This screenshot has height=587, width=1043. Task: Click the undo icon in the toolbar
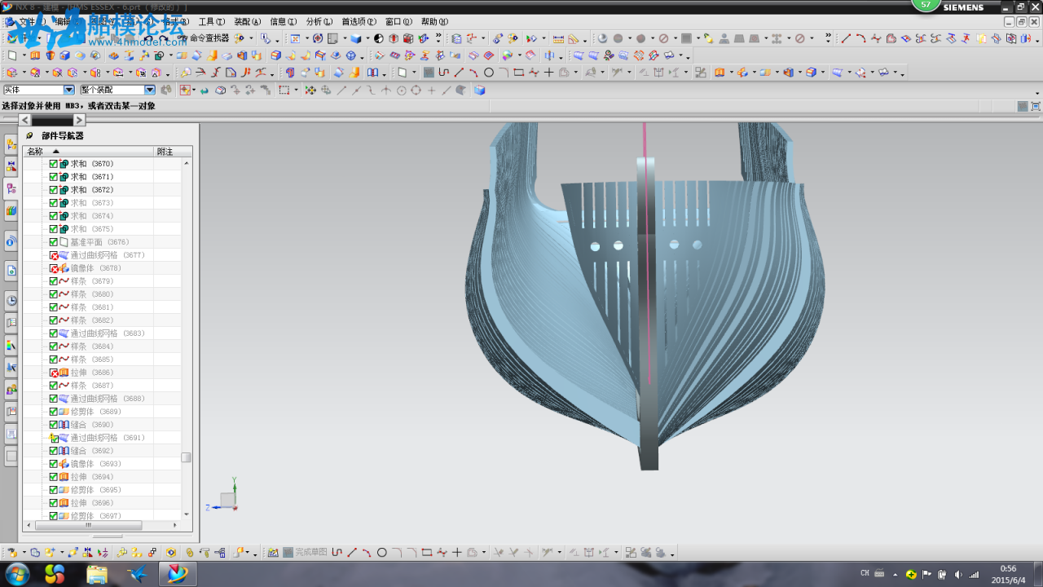(x=147, y=38)
